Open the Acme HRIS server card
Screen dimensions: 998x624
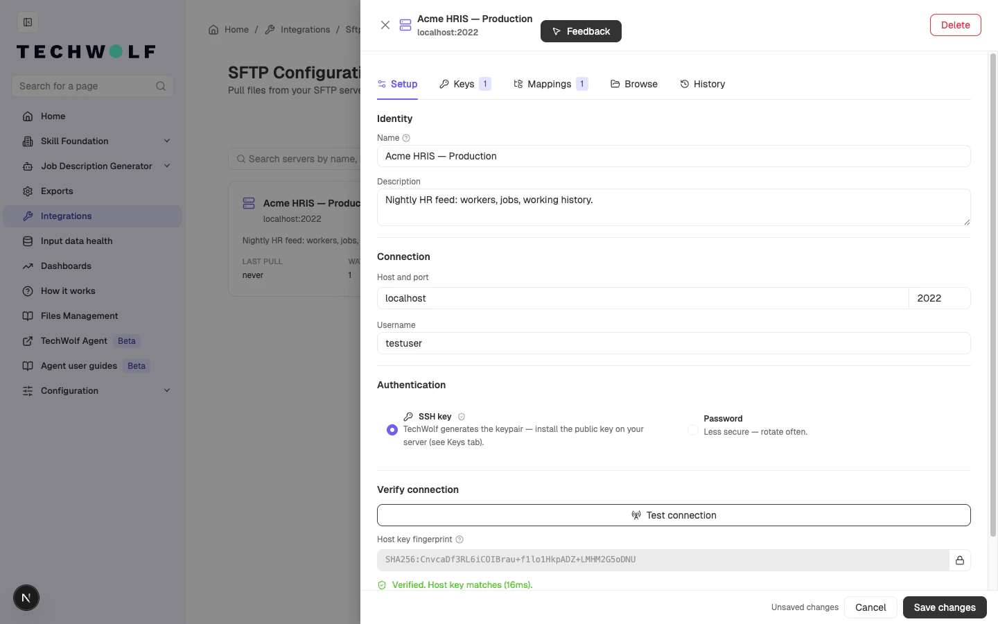click(295, 239)
